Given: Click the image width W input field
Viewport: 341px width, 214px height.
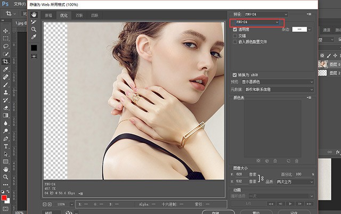Looking at the screenshot, I should point(241,174).
